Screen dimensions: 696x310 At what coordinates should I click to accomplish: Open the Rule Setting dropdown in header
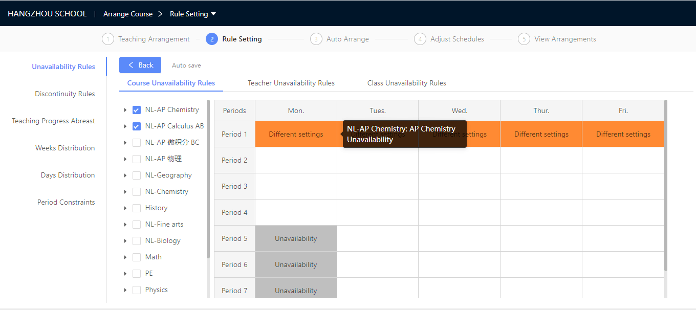click(213, 14)
